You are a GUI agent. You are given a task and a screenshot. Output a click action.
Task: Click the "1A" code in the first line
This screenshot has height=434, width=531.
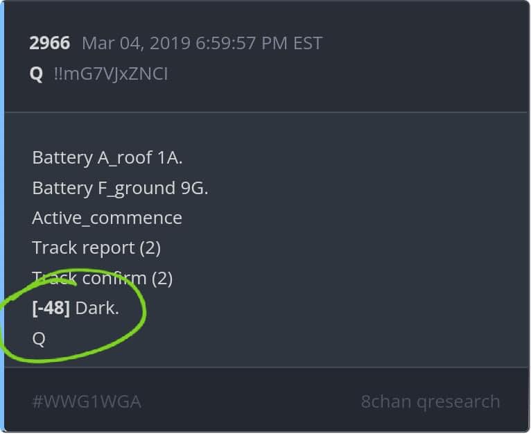[x=168, y=158]
